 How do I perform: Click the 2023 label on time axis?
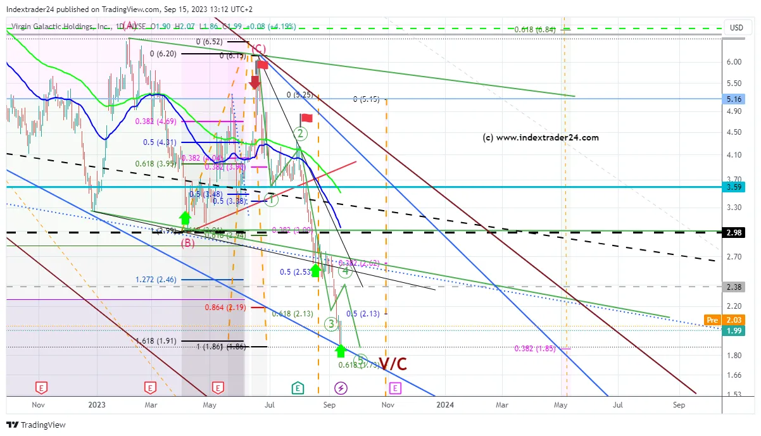point(97,404)
